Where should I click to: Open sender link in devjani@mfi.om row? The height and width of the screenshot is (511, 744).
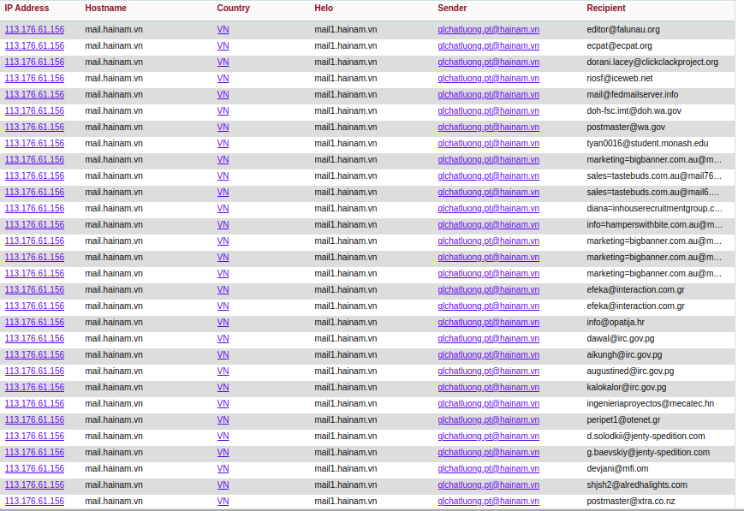488,469
